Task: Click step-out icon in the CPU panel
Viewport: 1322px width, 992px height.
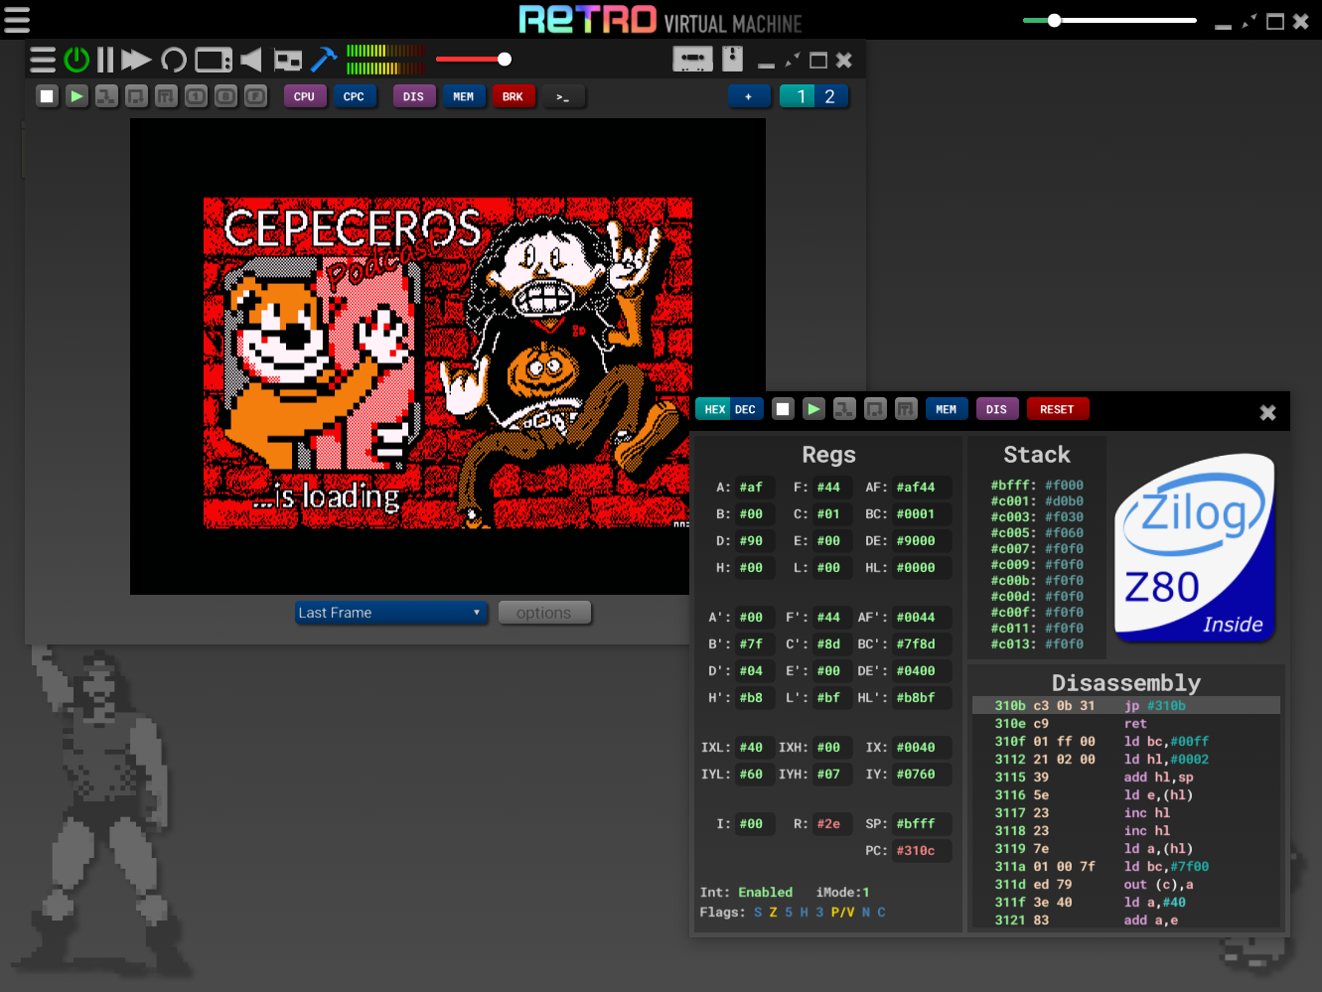Action: coord(906,409)
